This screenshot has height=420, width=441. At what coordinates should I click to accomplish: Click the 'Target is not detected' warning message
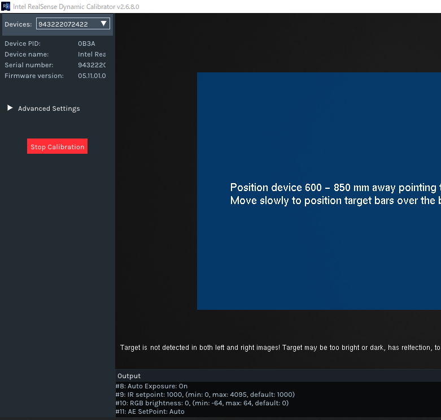point(280,348)
